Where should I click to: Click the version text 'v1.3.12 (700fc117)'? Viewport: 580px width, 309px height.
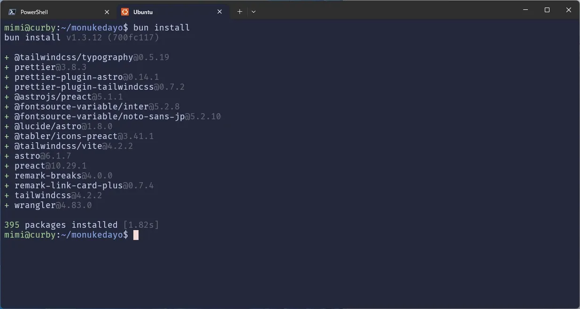(113, 38)
